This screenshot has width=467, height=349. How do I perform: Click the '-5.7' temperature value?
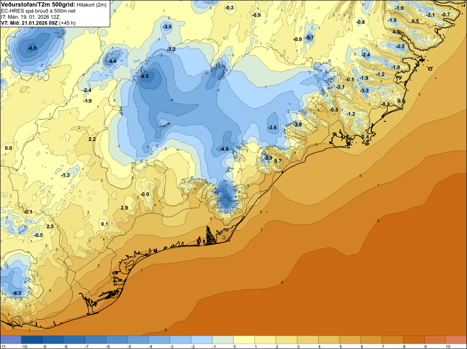click(310, 37)
